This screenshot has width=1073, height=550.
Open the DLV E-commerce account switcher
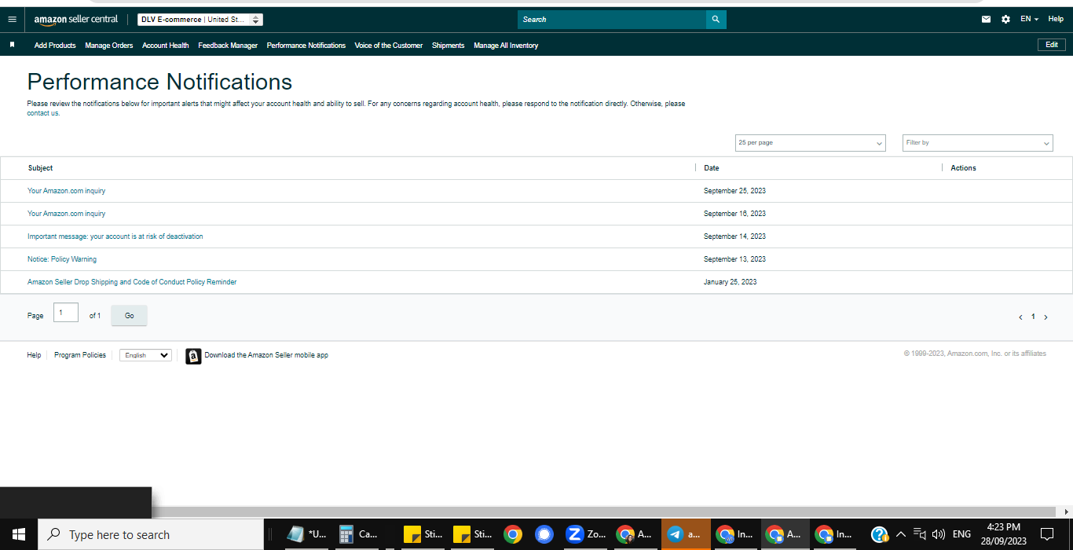pos(200,20)
